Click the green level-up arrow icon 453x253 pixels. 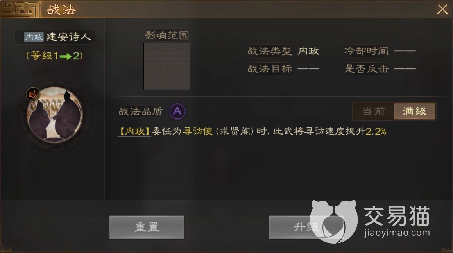pos(65,56)
